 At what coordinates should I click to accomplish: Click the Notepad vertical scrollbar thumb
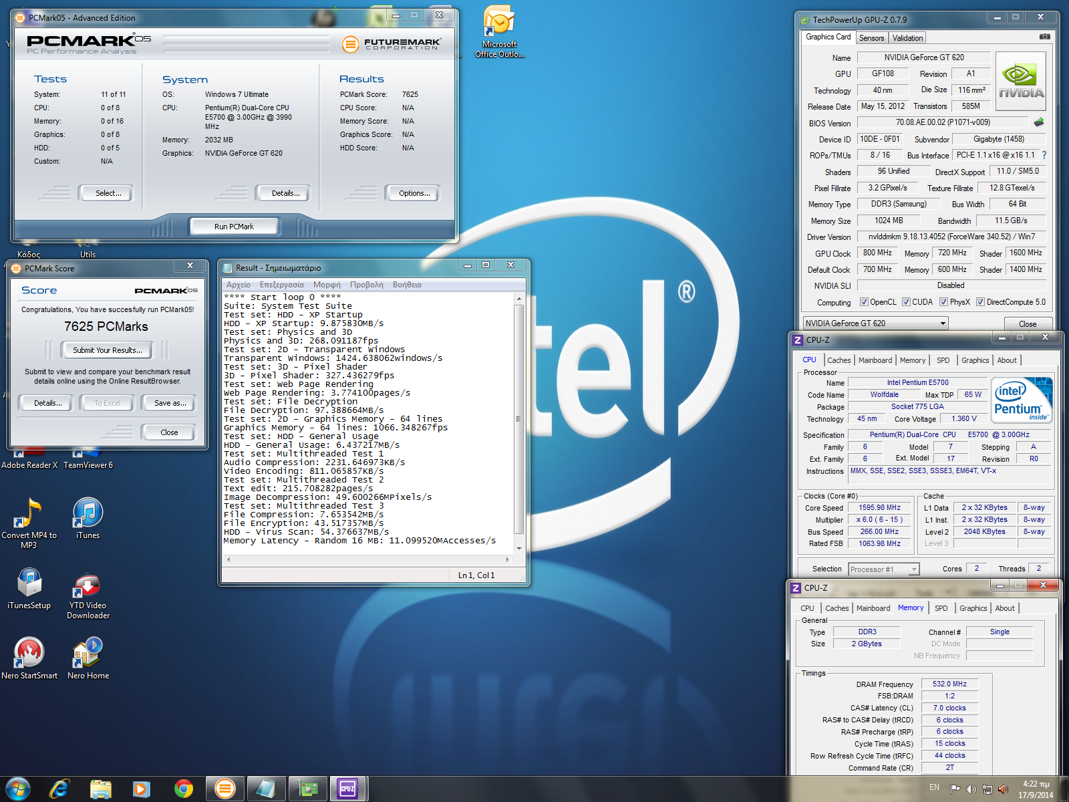518,419
